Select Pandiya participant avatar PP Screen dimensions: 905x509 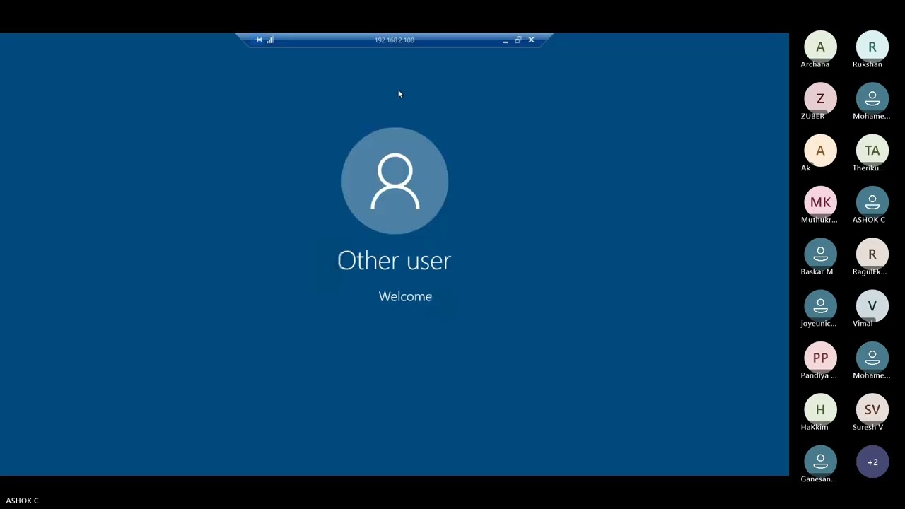820,358
